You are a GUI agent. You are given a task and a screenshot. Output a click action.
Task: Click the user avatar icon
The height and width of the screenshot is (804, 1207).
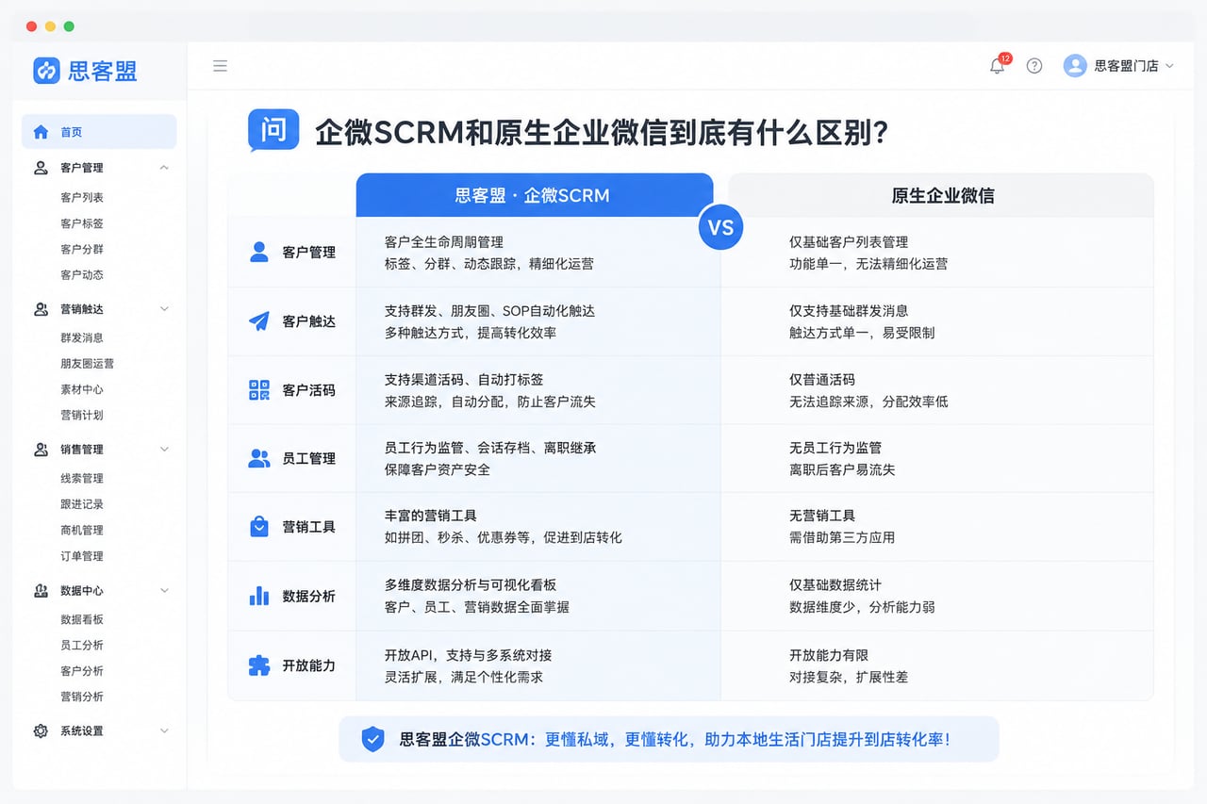tap(1075, 66)
